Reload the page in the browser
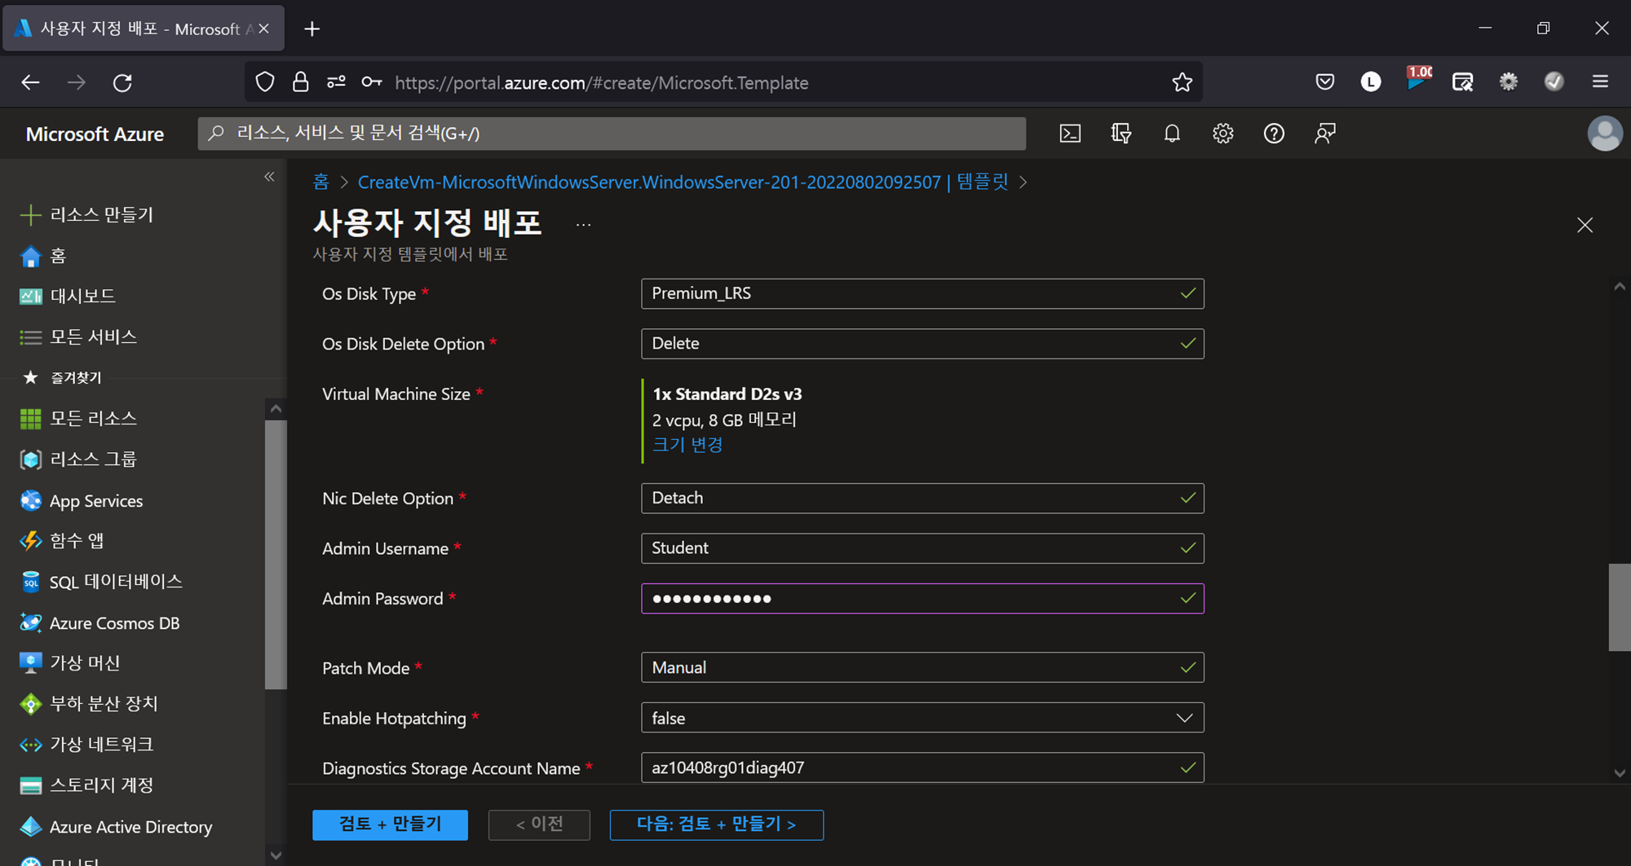 (x=122, y=82)
